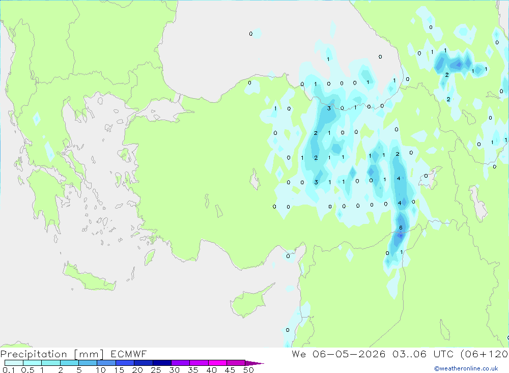The image size is (509, 373).
Task: Click the '50' legend scale label
Action: coord(248,370)
